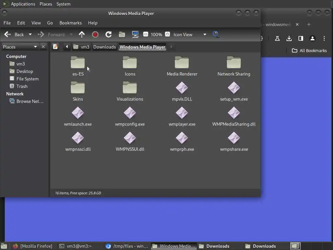Zoom in with the plus icon
The image size is (333, 250).
167,34
